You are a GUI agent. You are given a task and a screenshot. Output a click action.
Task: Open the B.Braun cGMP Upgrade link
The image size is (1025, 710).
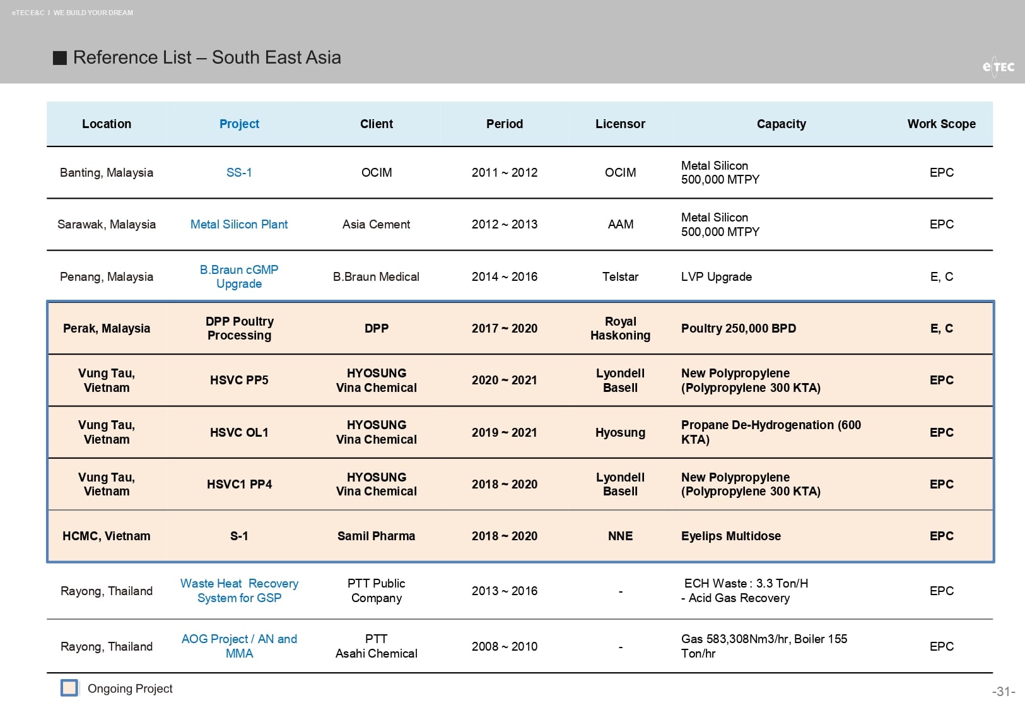tap(239, 276)
